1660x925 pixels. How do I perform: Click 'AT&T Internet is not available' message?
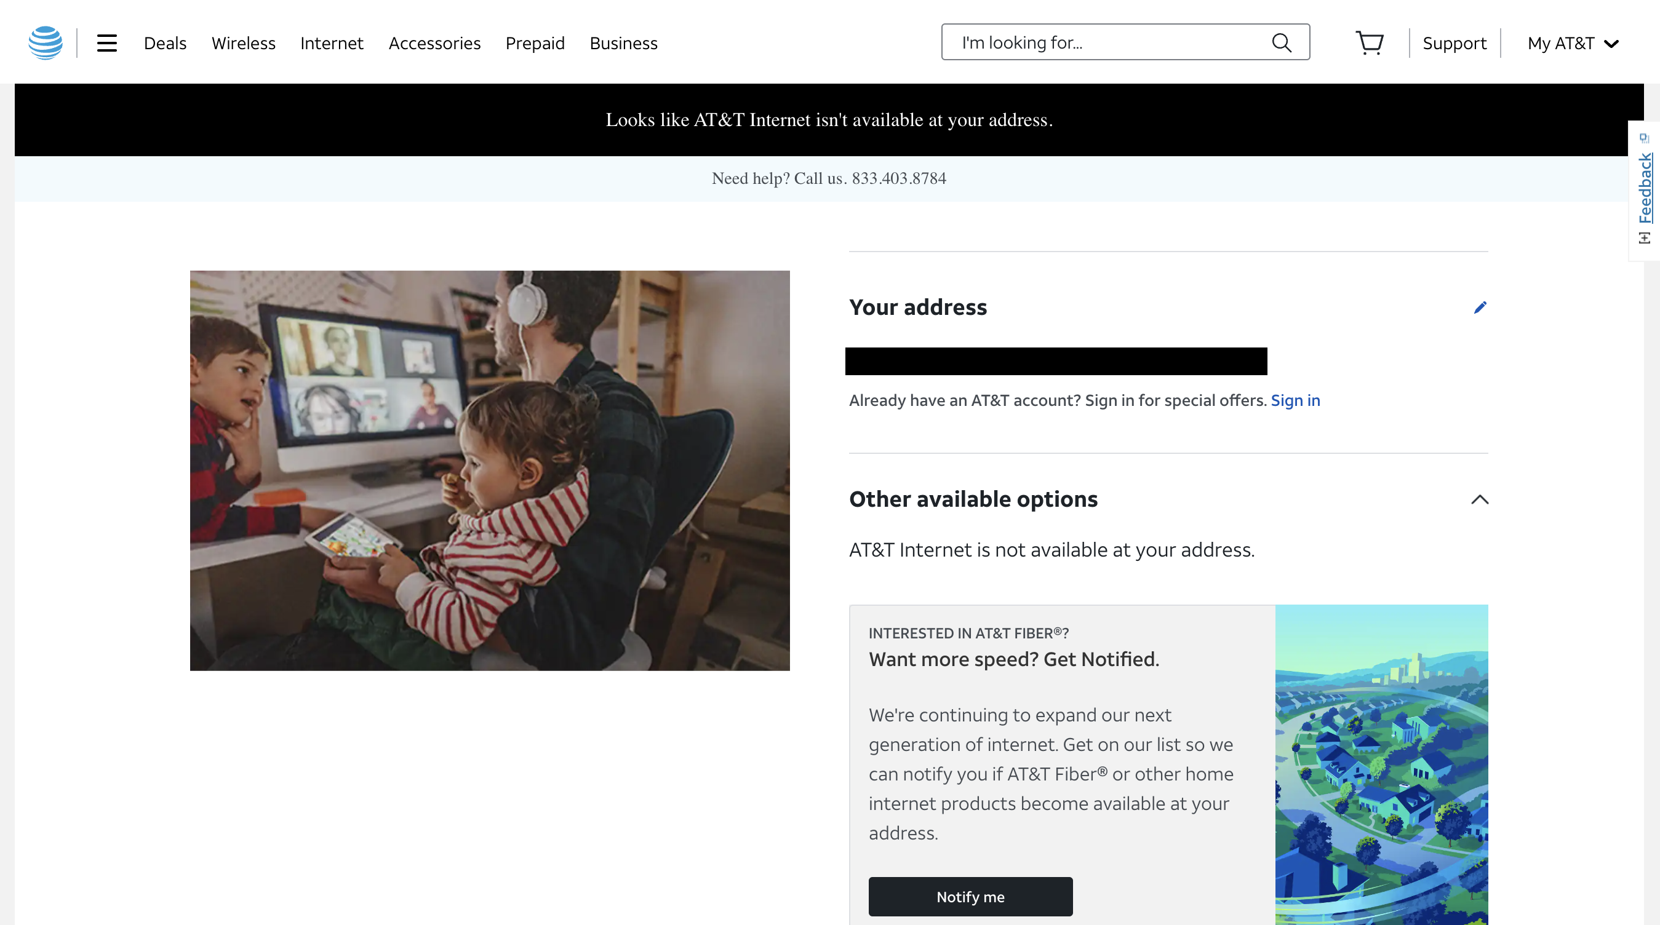coord(1051,549)
